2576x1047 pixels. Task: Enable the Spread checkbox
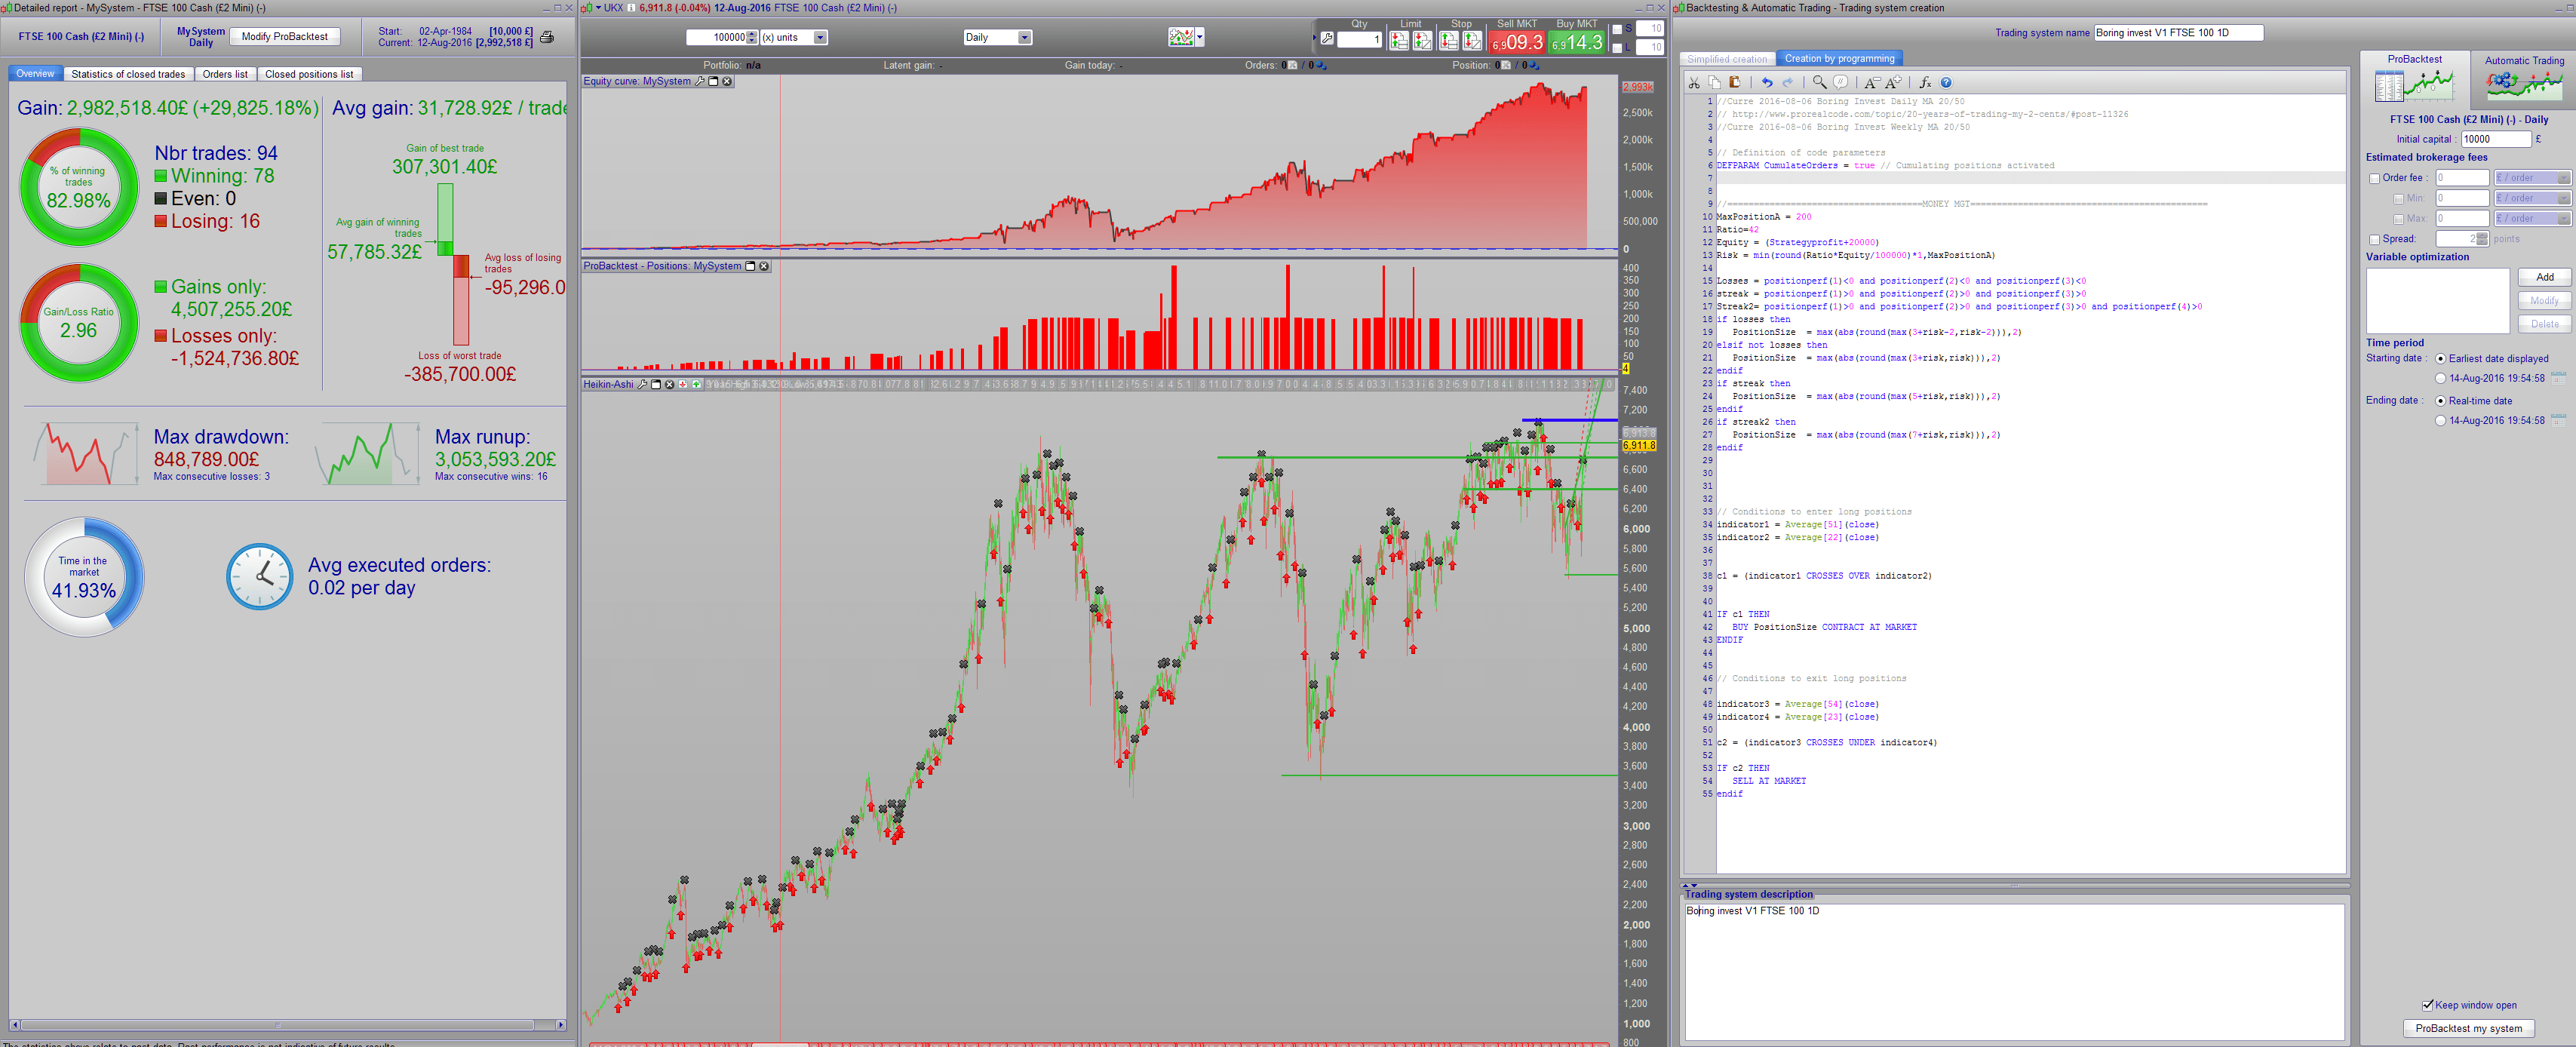(x=2374, y=240)
